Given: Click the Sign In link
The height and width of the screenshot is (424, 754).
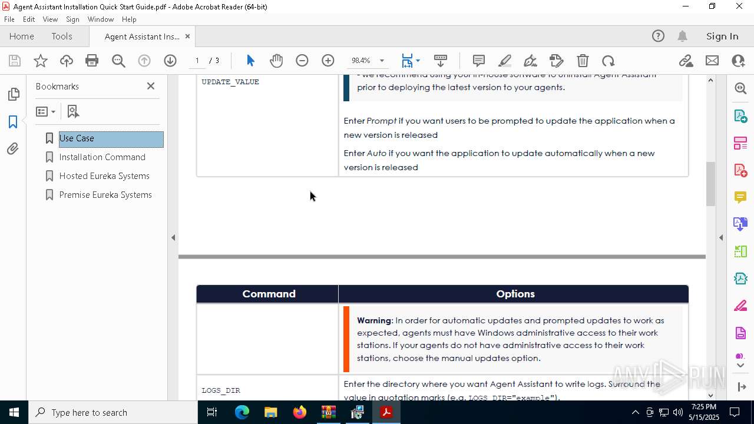Looking at the screenshot, I should 722,37.
